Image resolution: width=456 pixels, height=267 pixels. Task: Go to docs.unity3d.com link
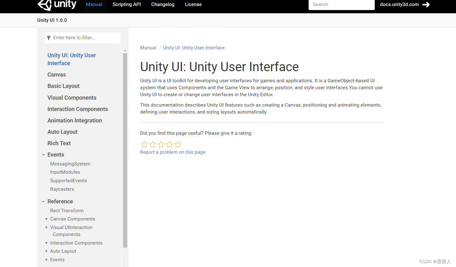pyautogui.click(x=399, y=4)
